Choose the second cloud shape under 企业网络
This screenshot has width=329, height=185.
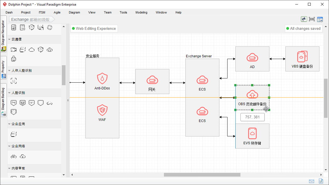point(23,157)
